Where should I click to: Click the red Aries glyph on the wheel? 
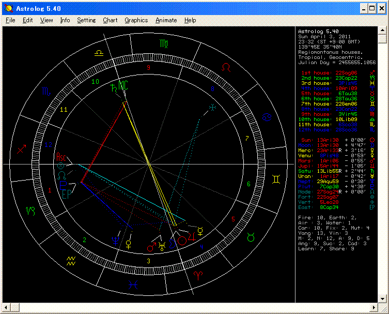tap(198, 274)
